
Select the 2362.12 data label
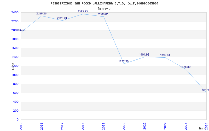tap(83, 12)
